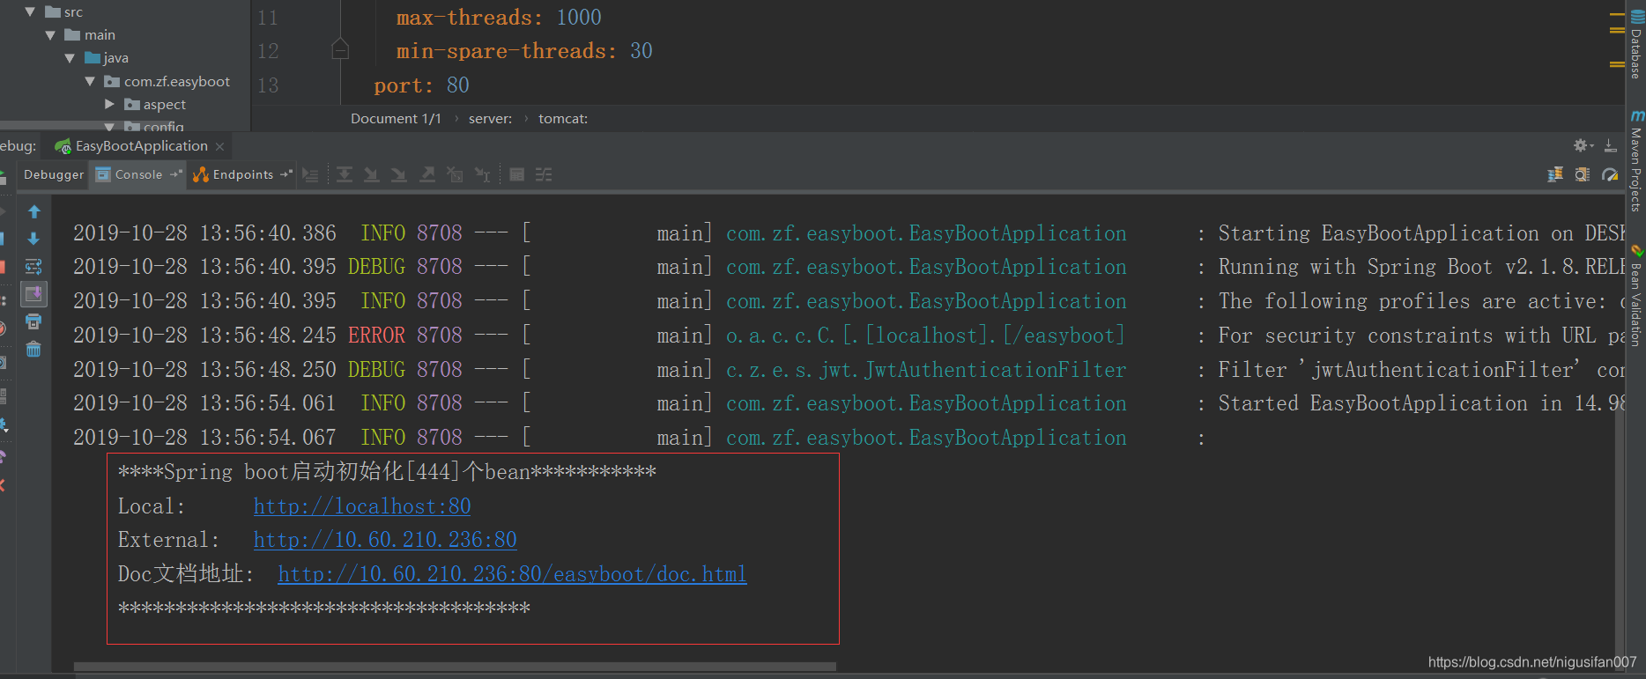Expand the aspect package arrow
Image resolution: width=1646 pixels, height=679 pixels.
pyautogui.click(x=110, y=104)
